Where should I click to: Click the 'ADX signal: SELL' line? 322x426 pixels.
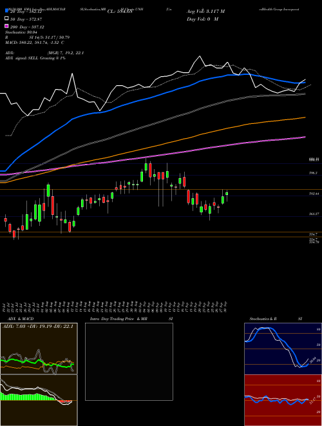pyautogui.click(x=35, y=58)
